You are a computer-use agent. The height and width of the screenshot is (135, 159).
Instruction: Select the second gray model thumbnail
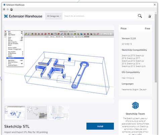(37, 113)
